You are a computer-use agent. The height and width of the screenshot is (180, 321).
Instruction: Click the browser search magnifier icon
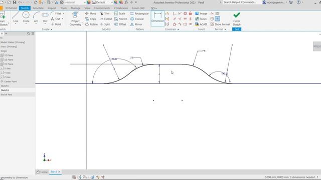tap(29, 33)
